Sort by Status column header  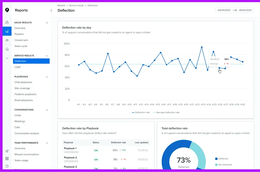click(x=96, y=142)
